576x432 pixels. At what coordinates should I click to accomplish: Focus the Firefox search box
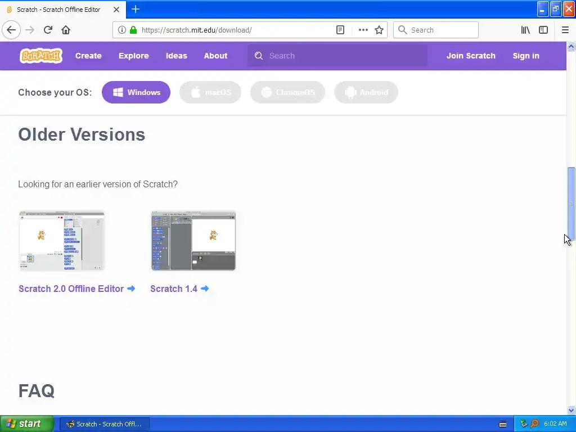coord(436,30)
